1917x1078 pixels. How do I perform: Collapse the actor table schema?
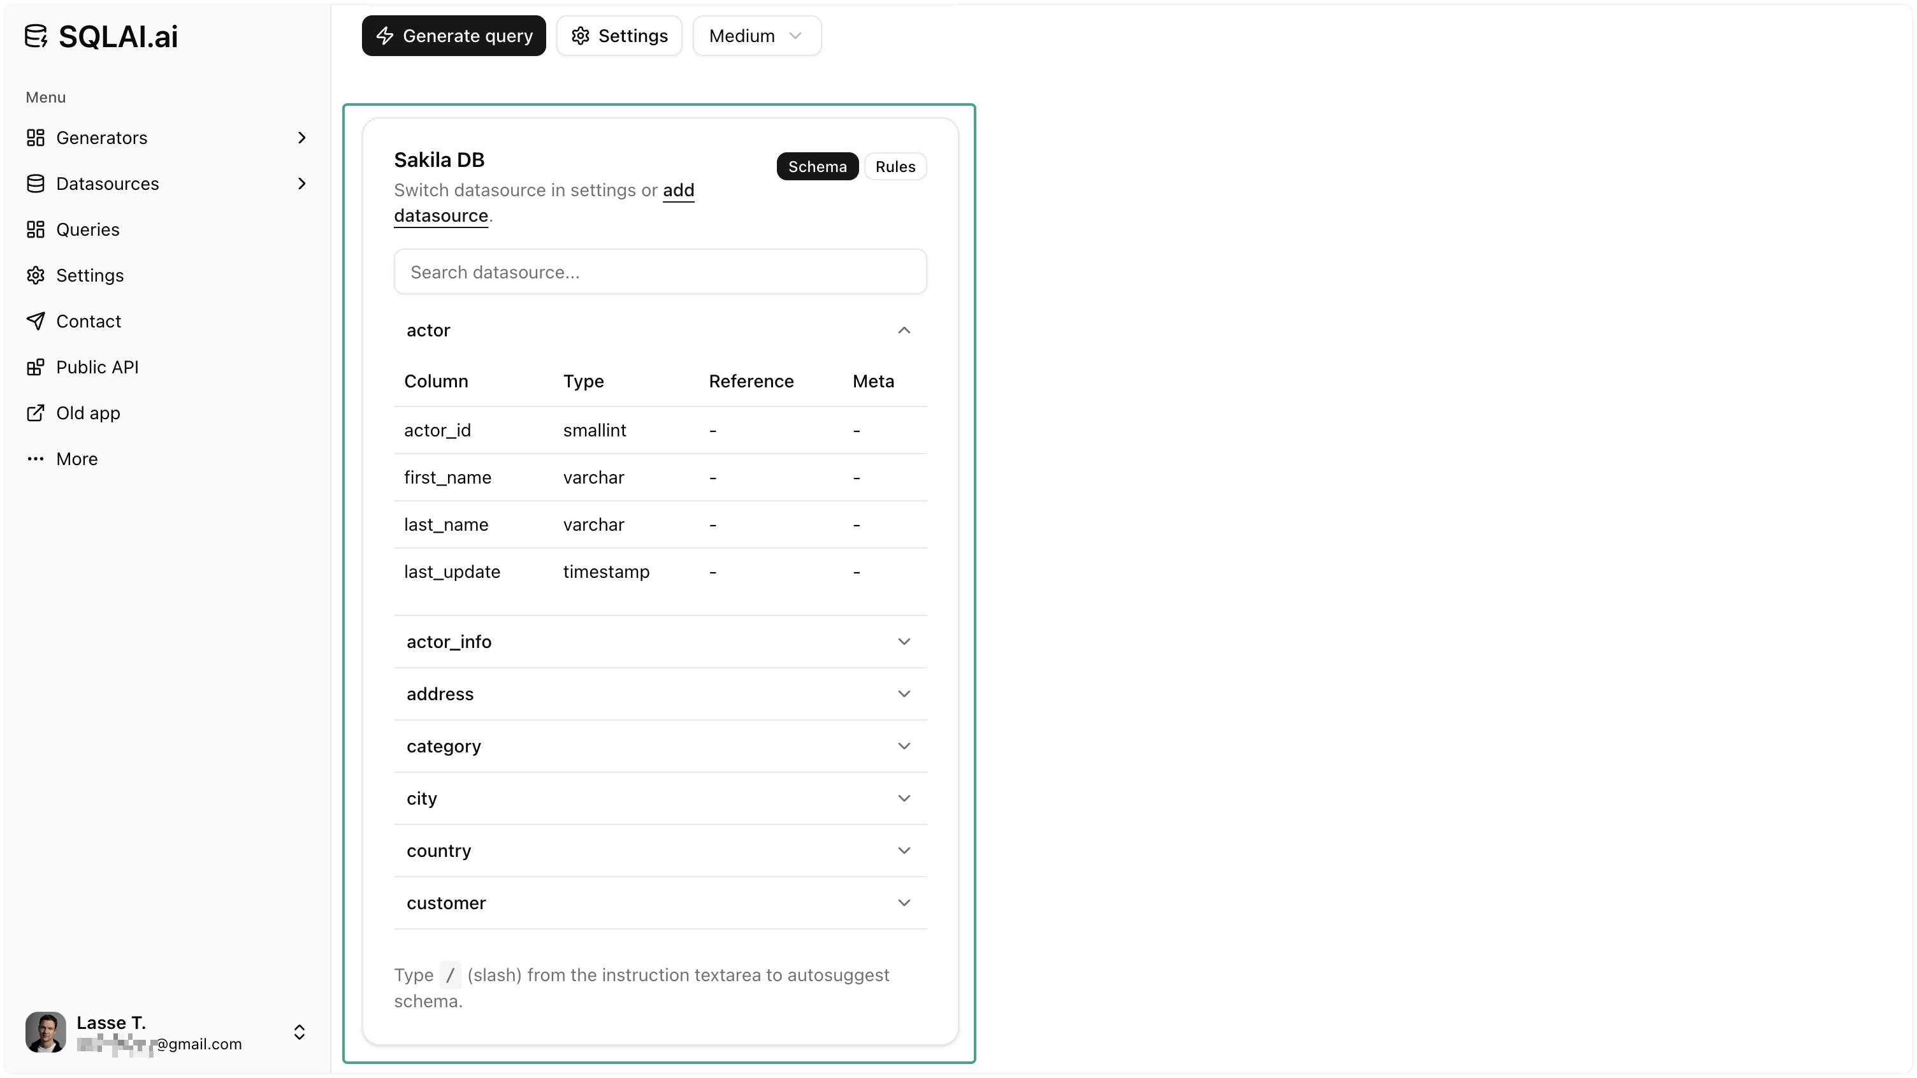click(904, 329)
